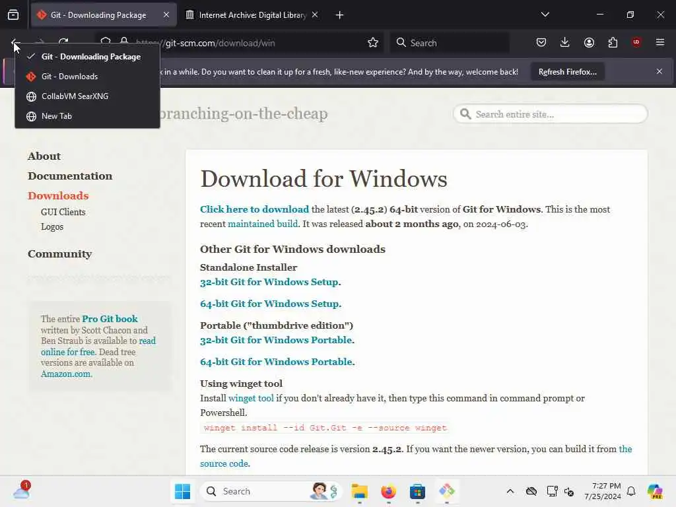Image resolution: width=676 pixels, height=507 pixels.
Task: Close the Git Downloading Package tab
Action: click(166, 15)
